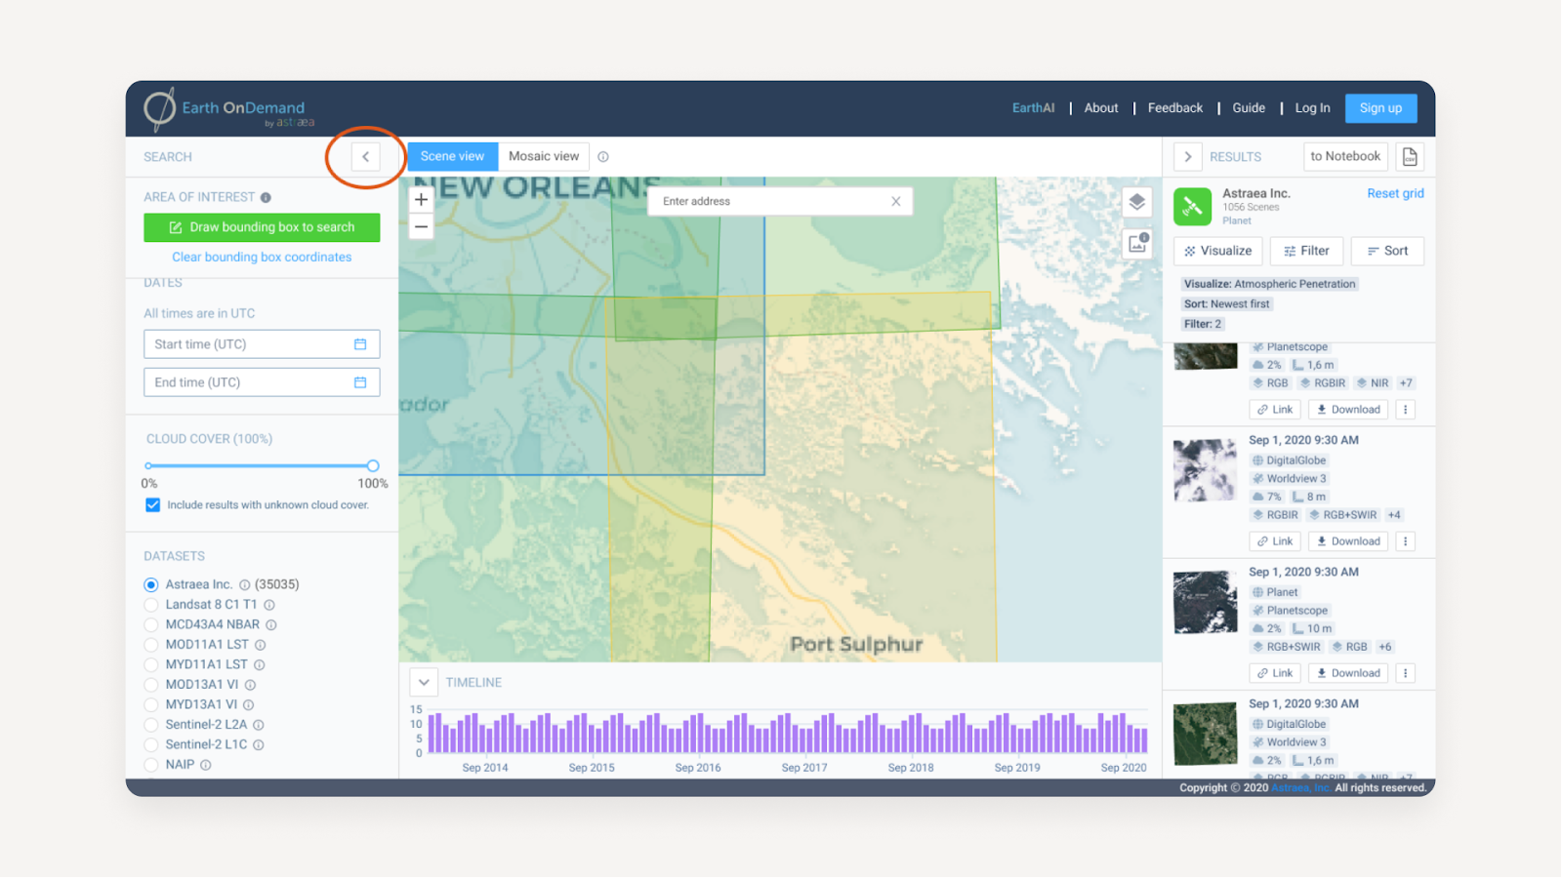Open Guide in top navigation
Viewport: 1562px width, 878px height.
1248,108
